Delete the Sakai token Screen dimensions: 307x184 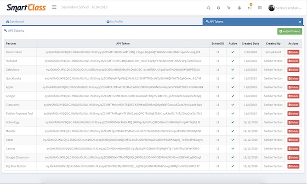(293, 140)
